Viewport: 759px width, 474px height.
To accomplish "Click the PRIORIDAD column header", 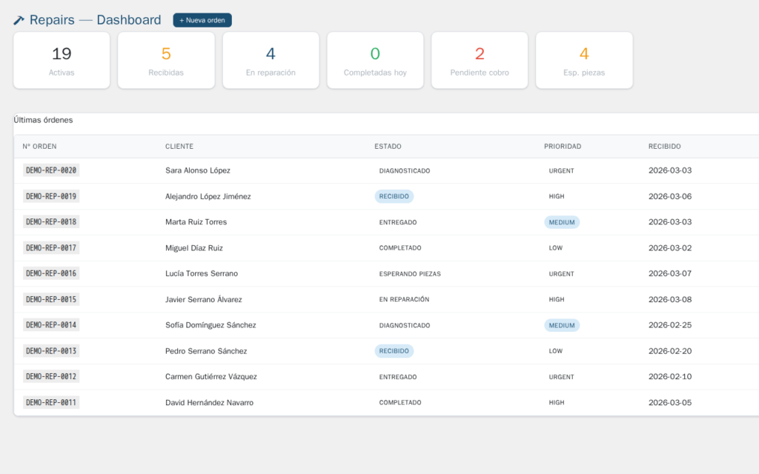I will click(x=563, y=147).
